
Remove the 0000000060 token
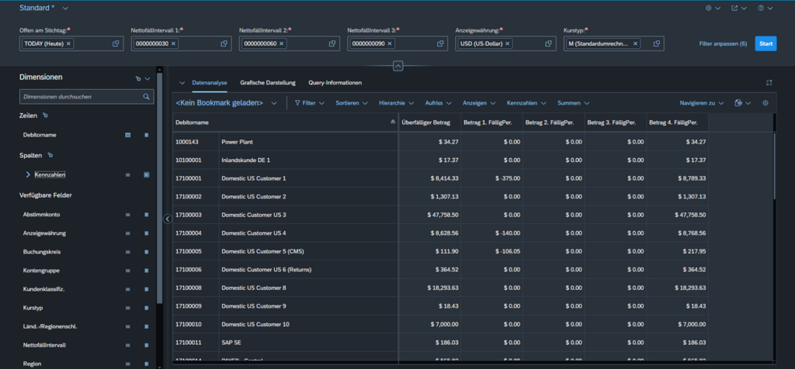click(281, 43)
